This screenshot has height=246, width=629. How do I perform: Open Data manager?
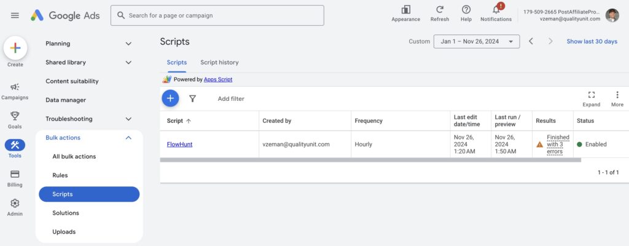tap(65, 100)
